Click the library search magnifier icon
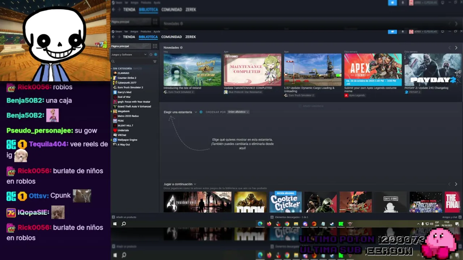463x260 pixels. pyautogui.click(x=113, y=61)
